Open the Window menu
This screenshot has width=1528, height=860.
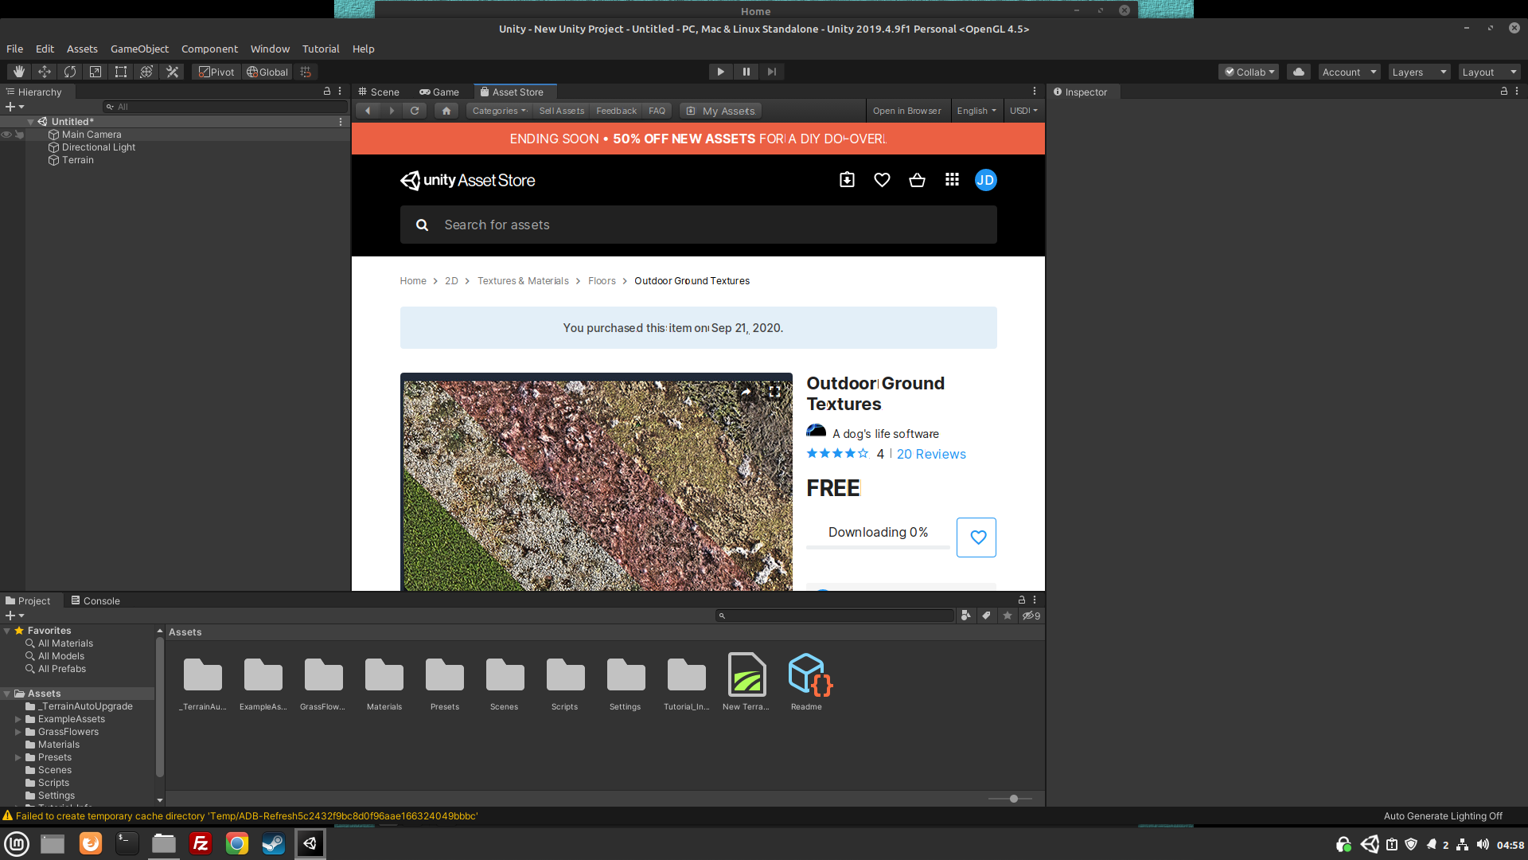click(x=270, y=49)
